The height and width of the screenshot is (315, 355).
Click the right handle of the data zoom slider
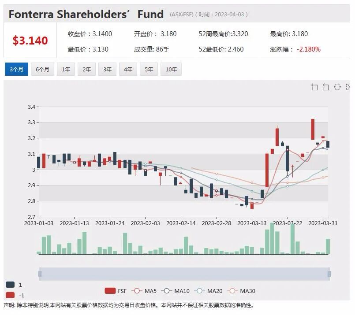click(329, 274)
